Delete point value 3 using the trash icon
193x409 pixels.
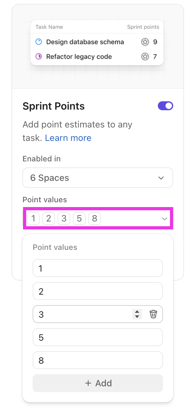coord(153,314)
